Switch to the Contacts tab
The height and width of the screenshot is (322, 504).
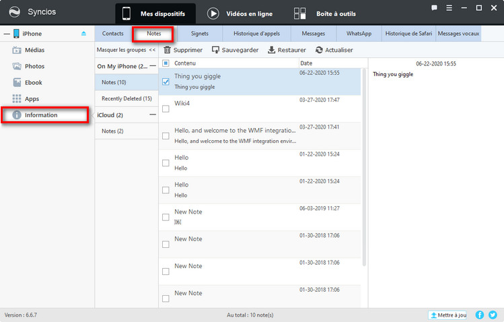(x=112, y=34)
